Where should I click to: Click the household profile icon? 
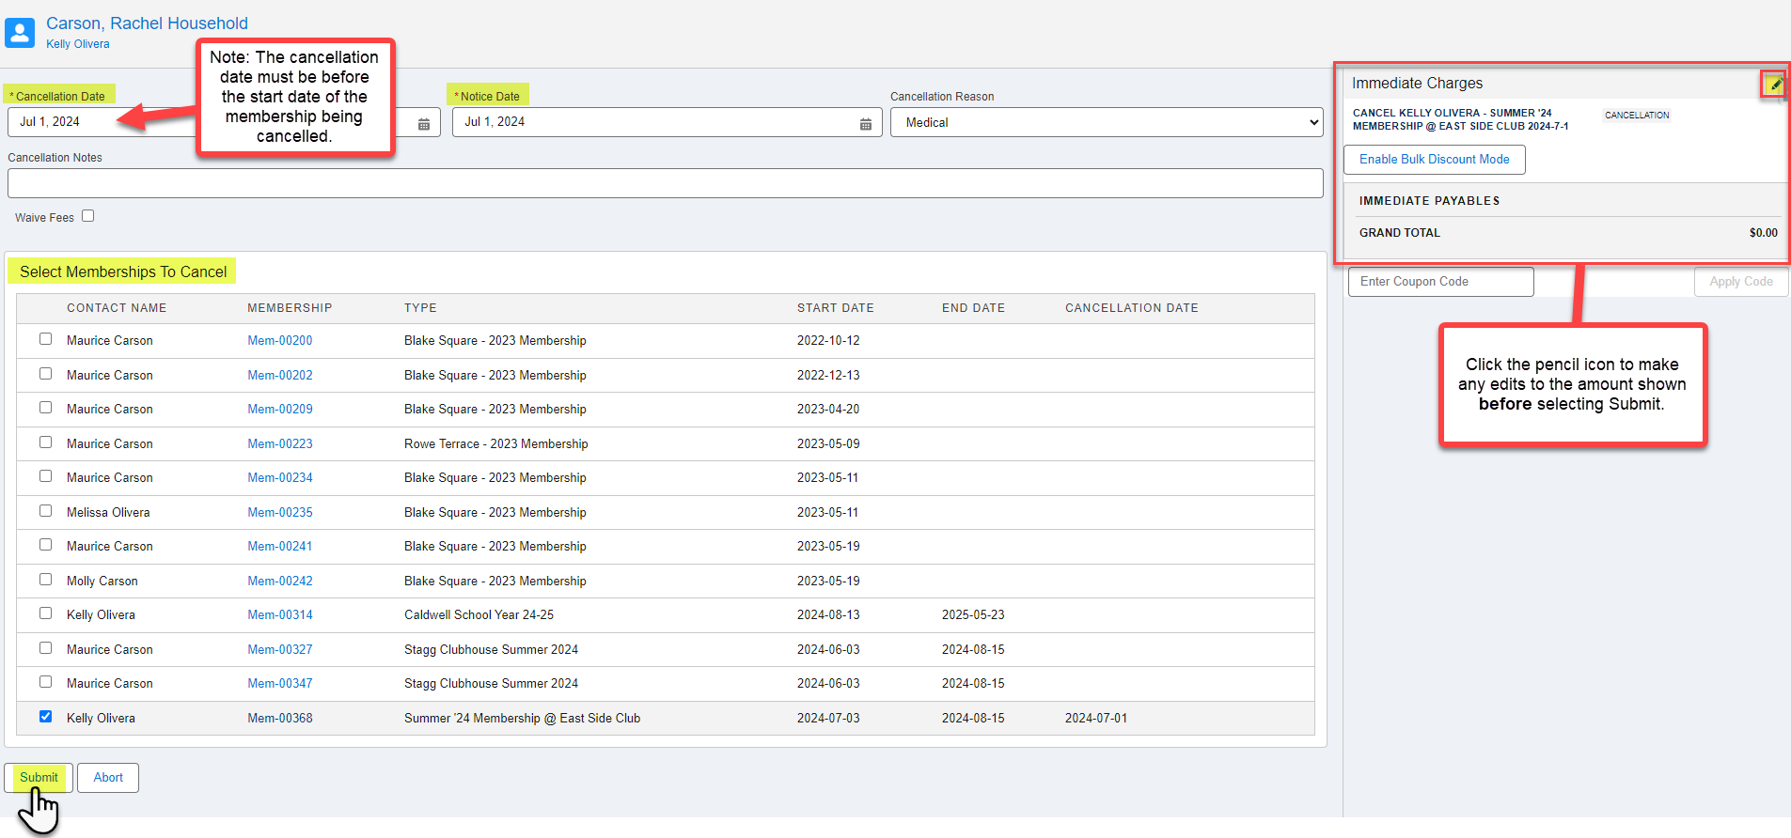click(x=20, y=32)
